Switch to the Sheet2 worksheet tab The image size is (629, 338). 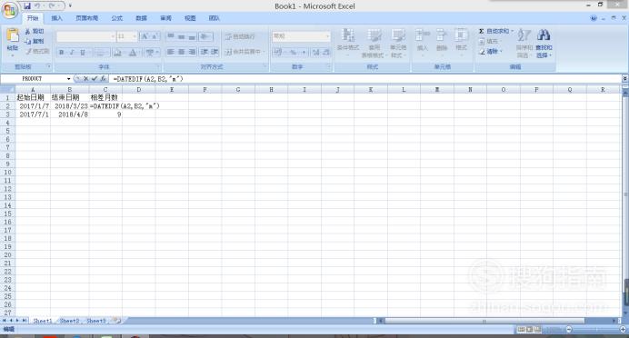69,321
